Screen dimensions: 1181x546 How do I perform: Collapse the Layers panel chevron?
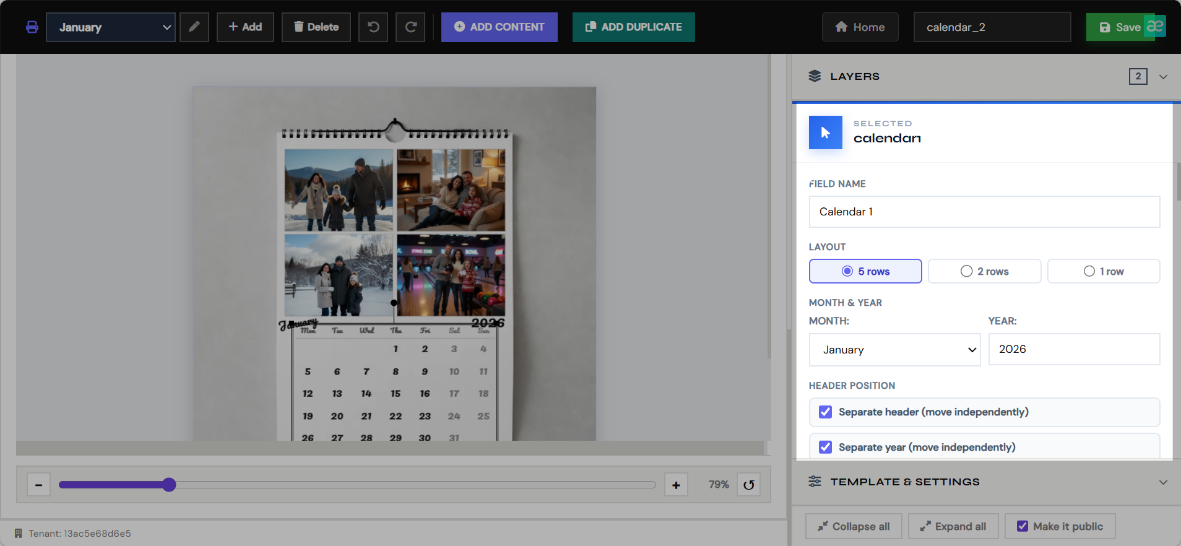[1163, 77]
